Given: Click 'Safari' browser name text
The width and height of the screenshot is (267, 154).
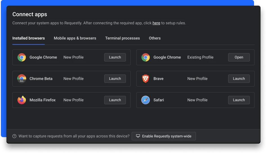Looking at the screenshot, I should 159,100.
